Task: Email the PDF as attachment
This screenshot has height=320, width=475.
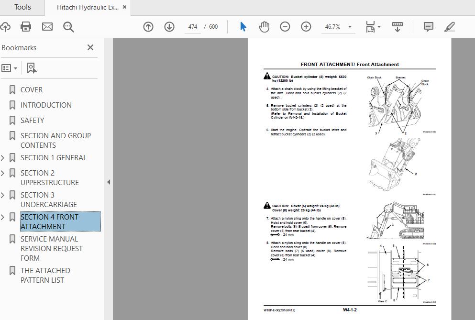Action: [47, 27]
